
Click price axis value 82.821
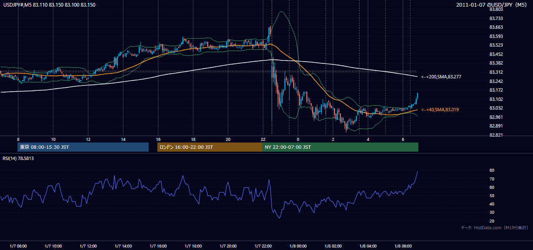496,135
